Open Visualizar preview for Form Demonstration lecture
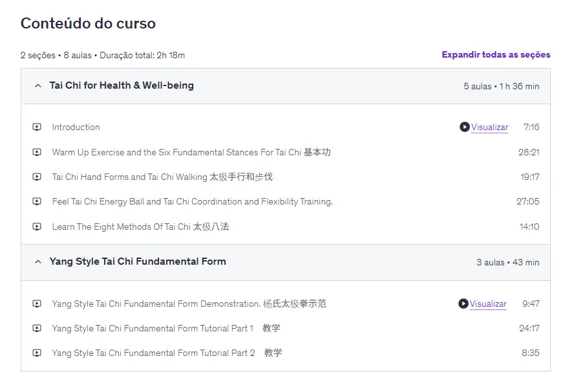 488,304
